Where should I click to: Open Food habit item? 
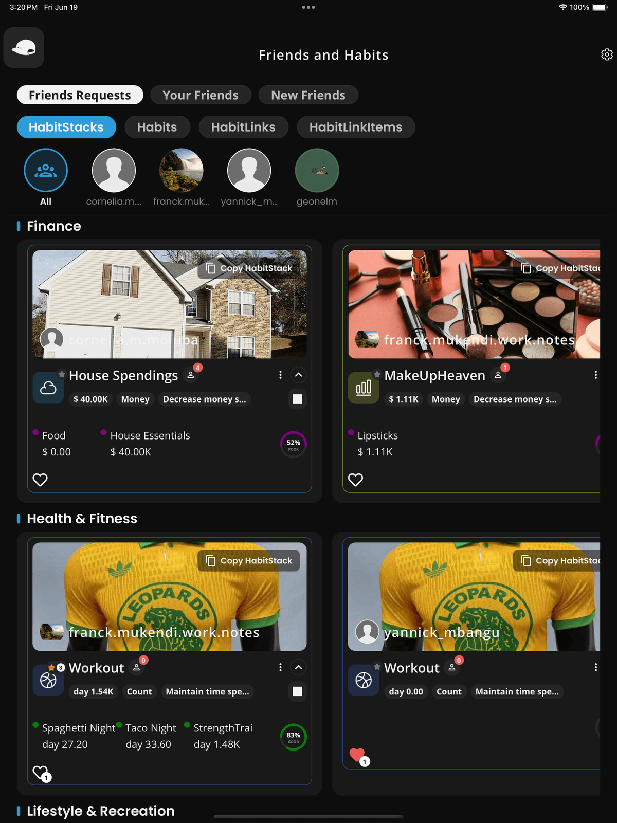(52, 444)
